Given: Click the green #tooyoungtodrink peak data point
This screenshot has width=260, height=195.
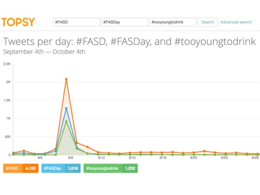Looking at the screenshot, I should click(66, 122).
